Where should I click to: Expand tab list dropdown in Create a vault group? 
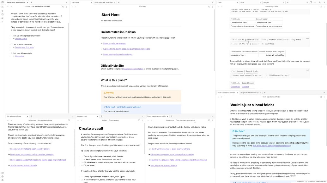[142, 116]
